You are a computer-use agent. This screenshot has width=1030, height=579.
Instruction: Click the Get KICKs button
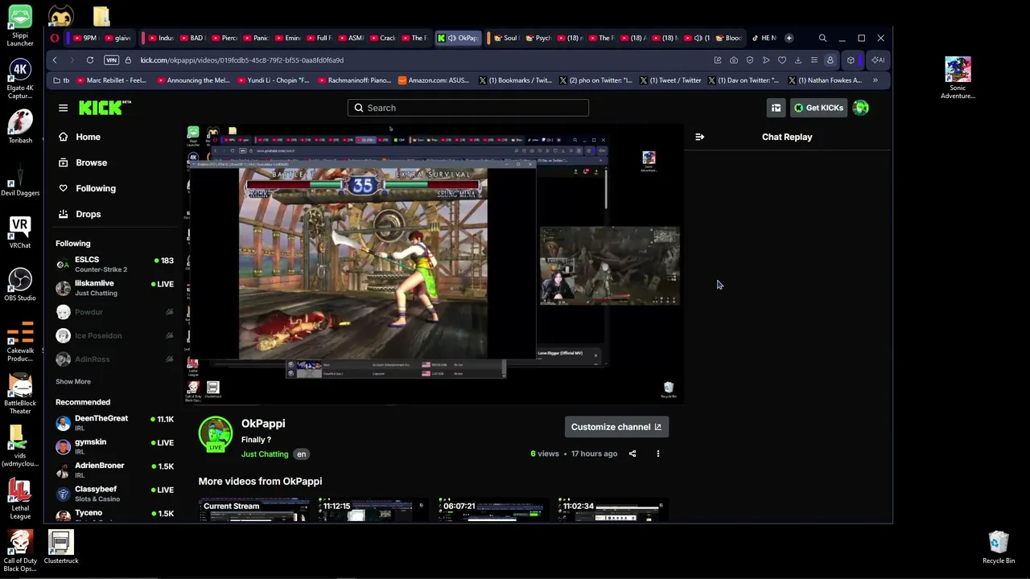[818, 108]
